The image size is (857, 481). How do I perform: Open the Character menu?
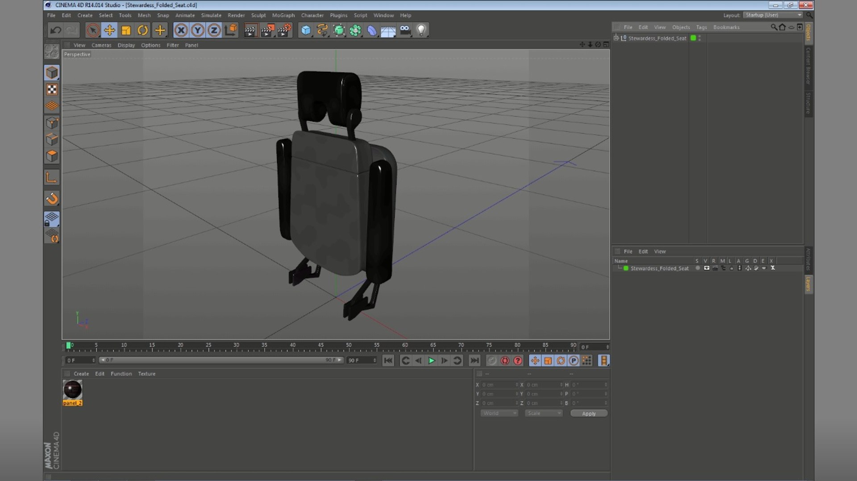coord(312,15)
